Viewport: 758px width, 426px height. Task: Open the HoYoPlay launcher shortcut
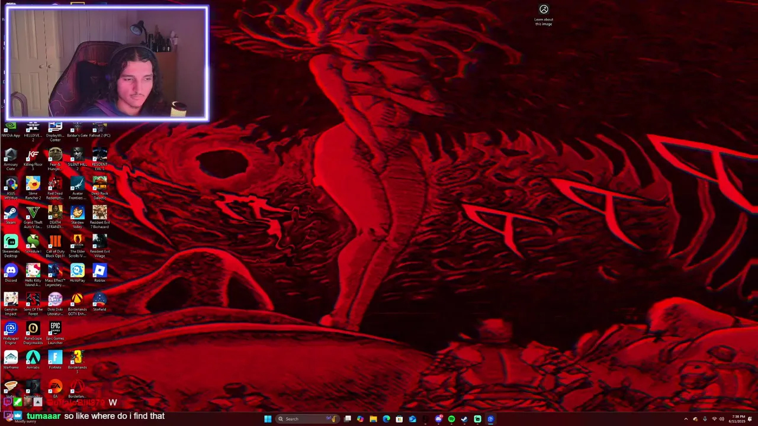point(77,273)
